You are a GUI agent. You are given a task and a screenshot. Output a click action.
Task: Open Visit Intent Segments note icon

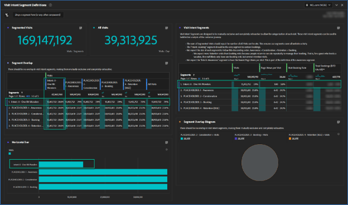coord(339,28)
